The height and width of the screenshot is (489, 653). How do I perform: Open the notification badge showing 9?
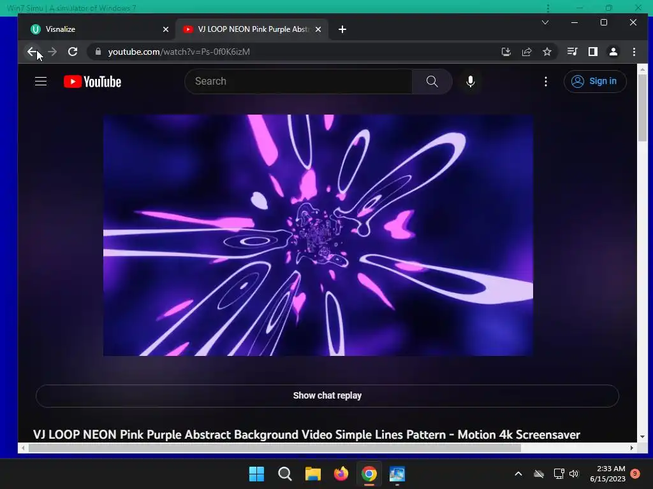tap(635, 474)
